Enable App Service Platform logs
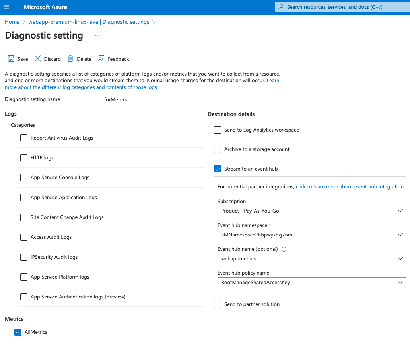410x345 pixels. [x=24, y=277]
